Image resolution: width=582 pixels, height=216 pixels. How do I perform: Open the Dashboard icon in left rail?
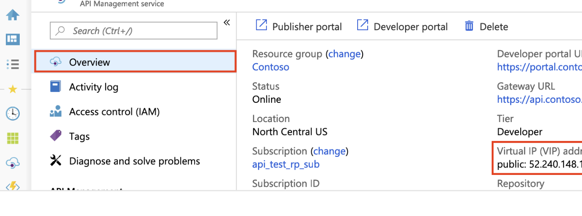[x=13, y=39]
